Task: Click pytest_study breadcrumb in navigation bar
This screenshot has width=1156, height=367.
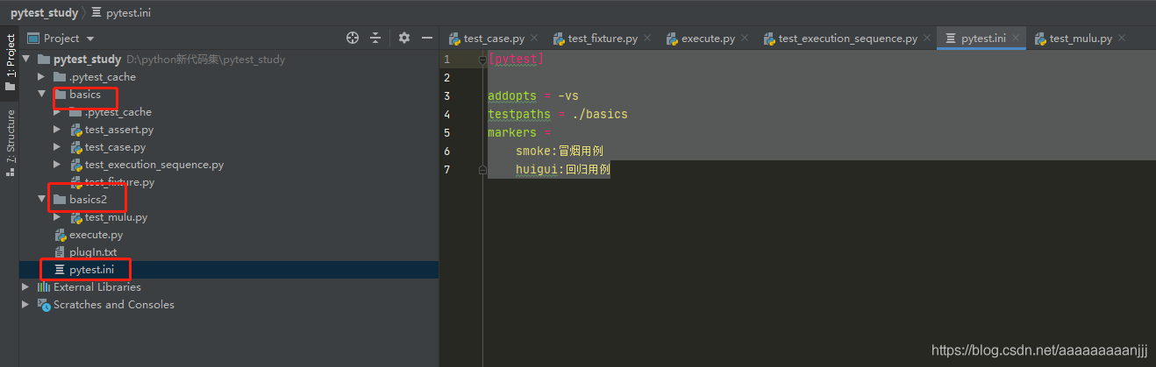Action: pyautogui.click(x=42, y=13)
